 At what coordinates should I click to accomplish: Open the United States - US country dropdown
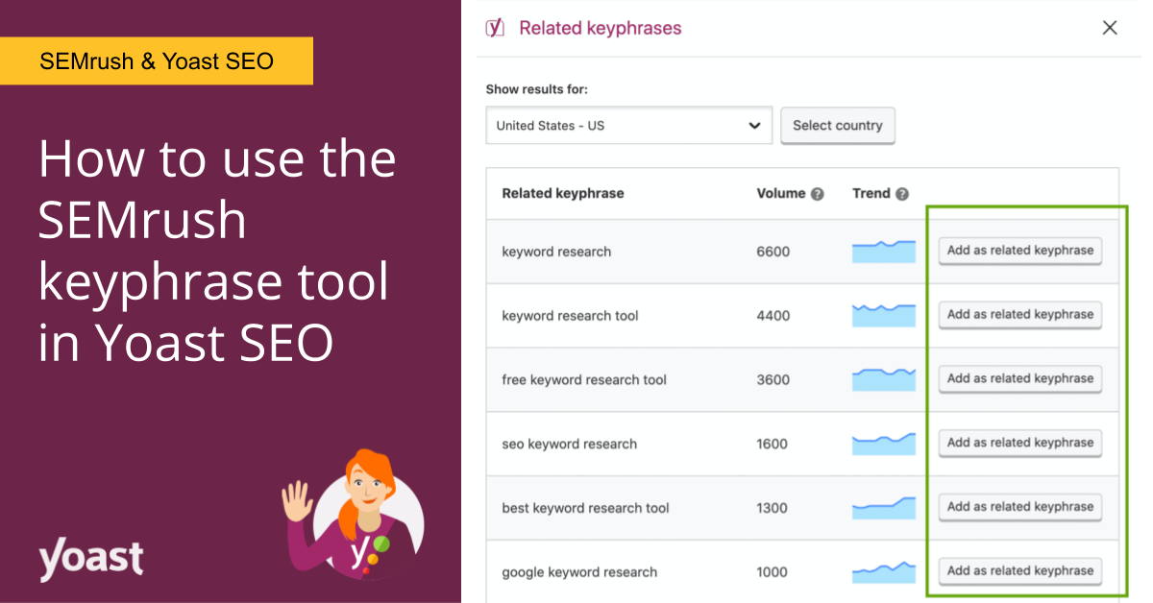(629, 126)
